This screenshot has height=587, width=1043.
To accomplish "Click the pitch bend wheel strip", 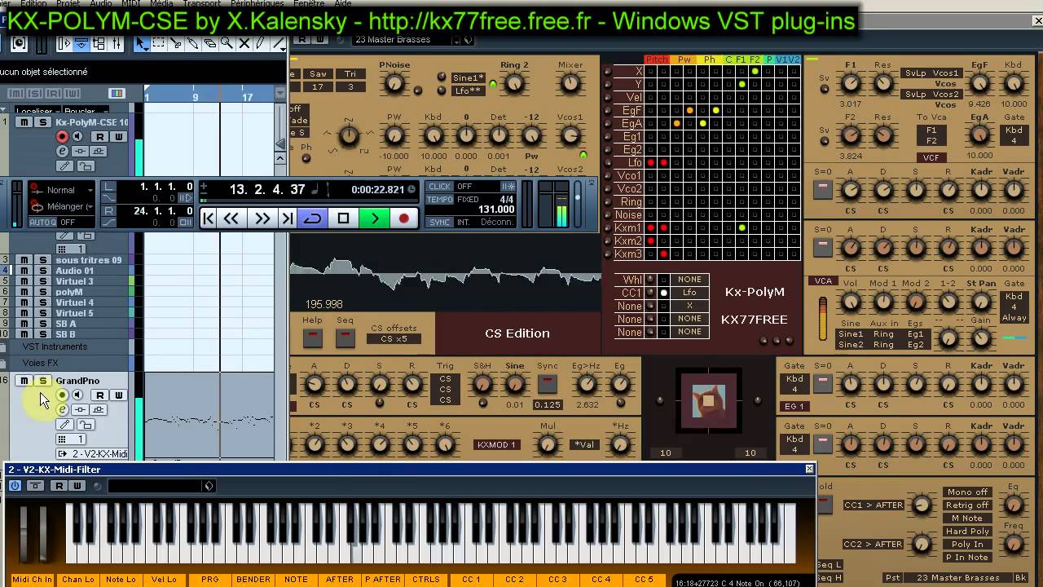I will pos(24,534).
